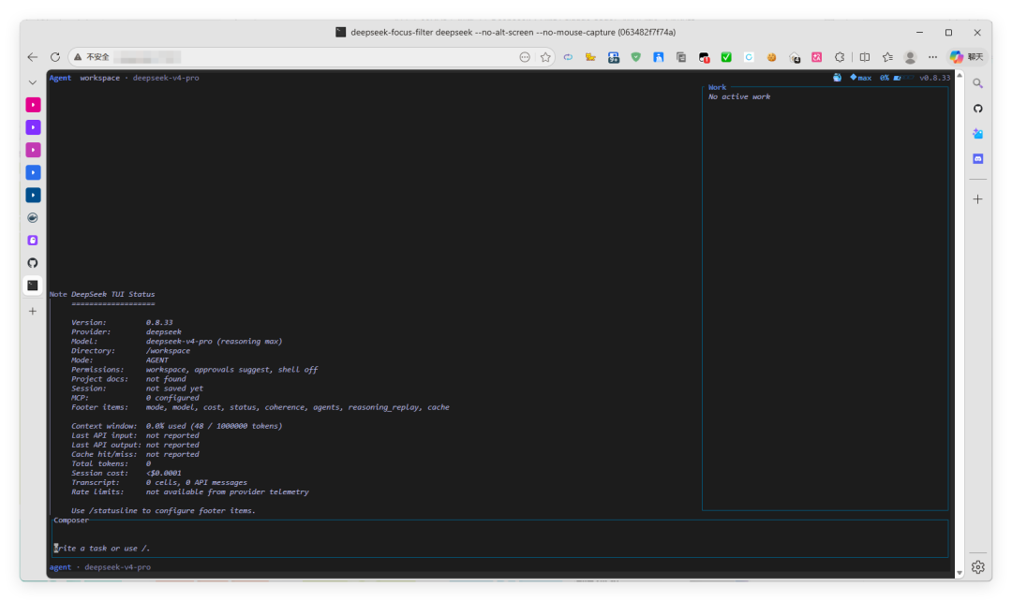This screenshot has height=601, width=1012.
Task: Open sidebar search icon
Action: [977, 83]
